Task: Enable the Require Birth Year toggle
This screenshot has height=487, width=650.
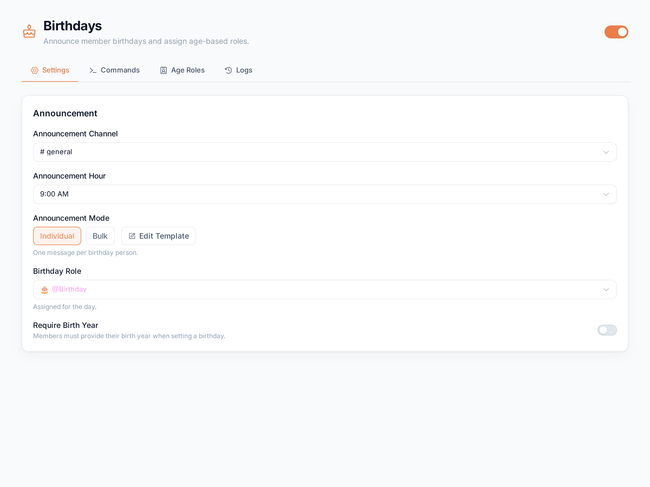Action: pyautogui.click(x=607, y=330)
